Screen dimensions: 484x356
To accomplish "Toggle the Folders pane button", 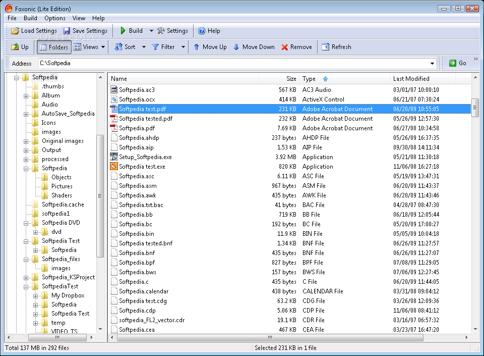I will pyautogui.click(x=54, y=47).
